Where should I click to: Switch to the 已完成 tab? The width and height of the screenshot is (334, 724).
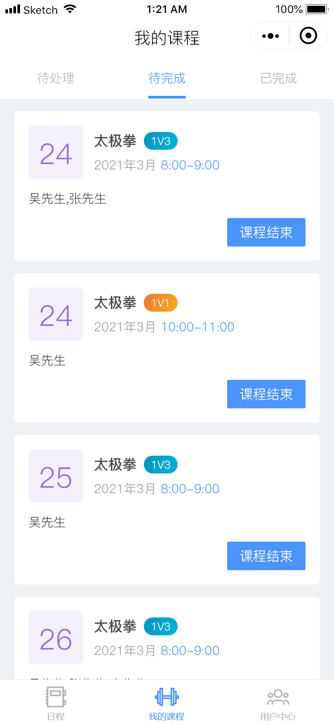[x=278, y=78]
